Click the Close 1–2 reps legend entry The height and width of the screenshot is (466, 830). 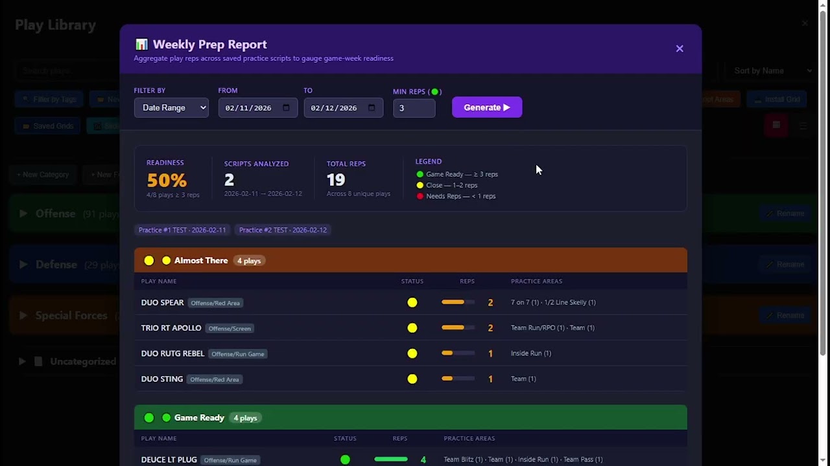pos(447,185)
